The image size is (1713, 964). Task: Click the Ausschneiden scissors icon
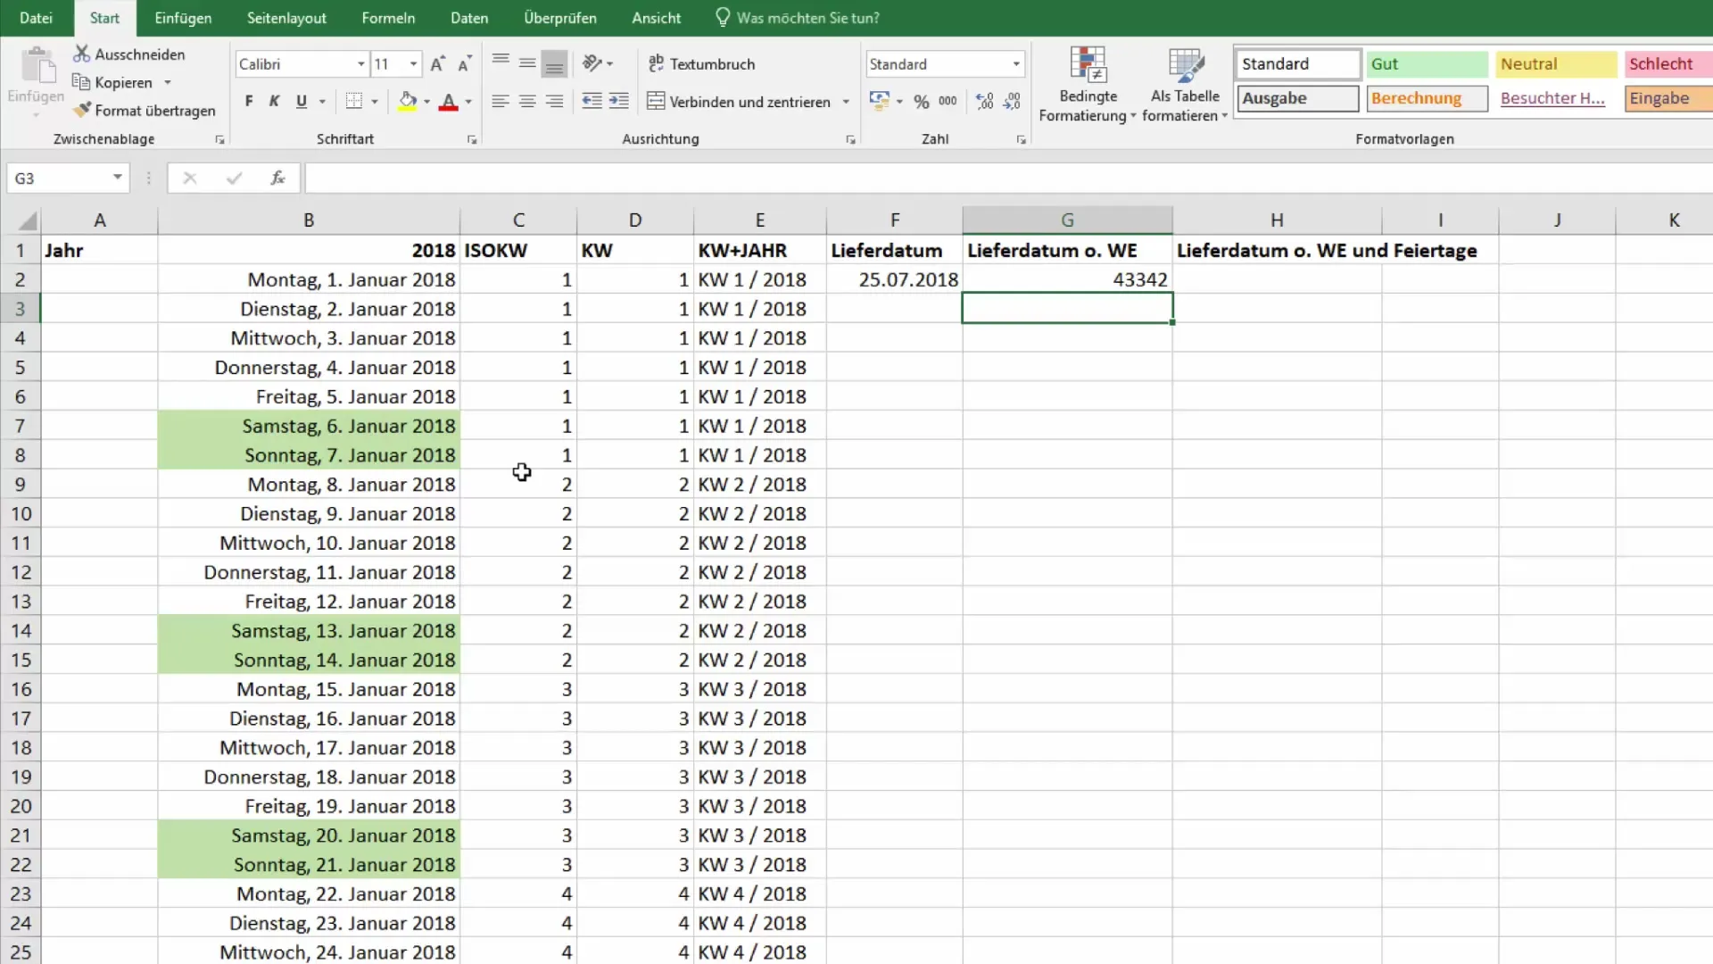coord(81,54)
